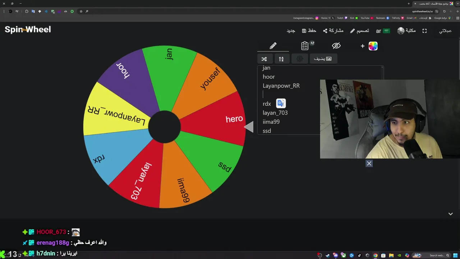Open the pencil edit entries tab
The width and height of the screenshot is (460, 259).
[273, 46]
